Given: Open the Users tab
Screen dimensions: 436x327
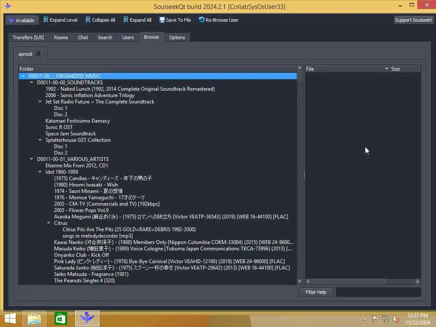Looking at the screenshot, I should click(x=128, y=37).
